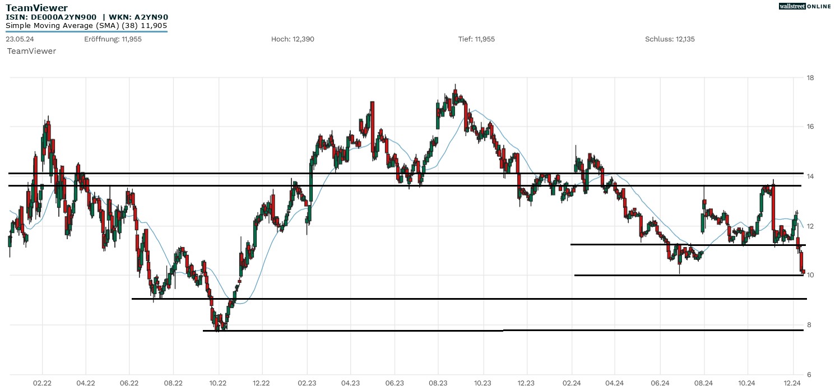Click the x-axis label 10.24
Image resolution: width=835 pixels, height=386 pixels.
click(748, 383)
